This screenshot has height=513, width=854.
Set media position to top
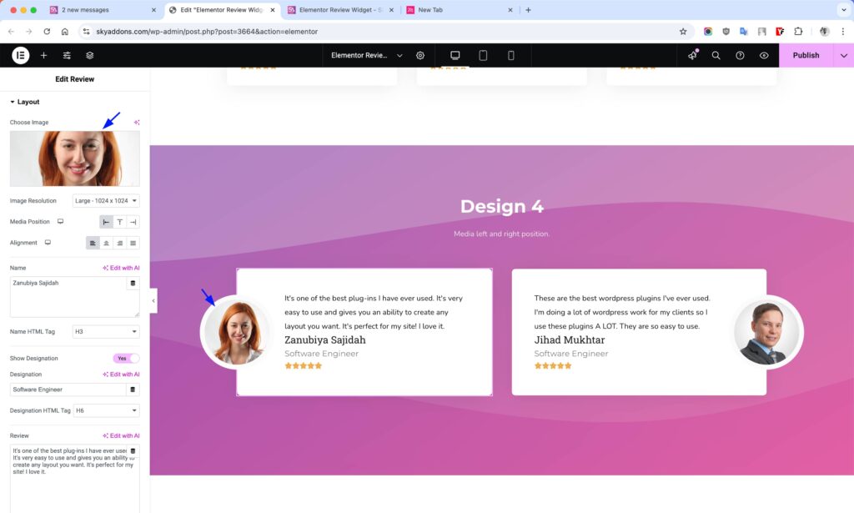[120, 222]
